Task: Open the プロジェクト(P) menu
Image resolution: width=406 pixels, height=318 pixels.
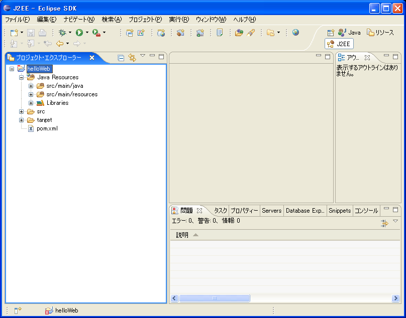Action: click(x=145, y=20)
